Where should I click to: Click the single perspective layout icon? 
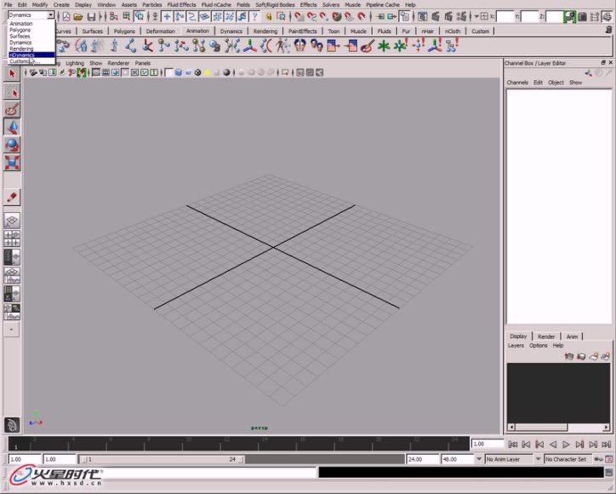[12, 221]
